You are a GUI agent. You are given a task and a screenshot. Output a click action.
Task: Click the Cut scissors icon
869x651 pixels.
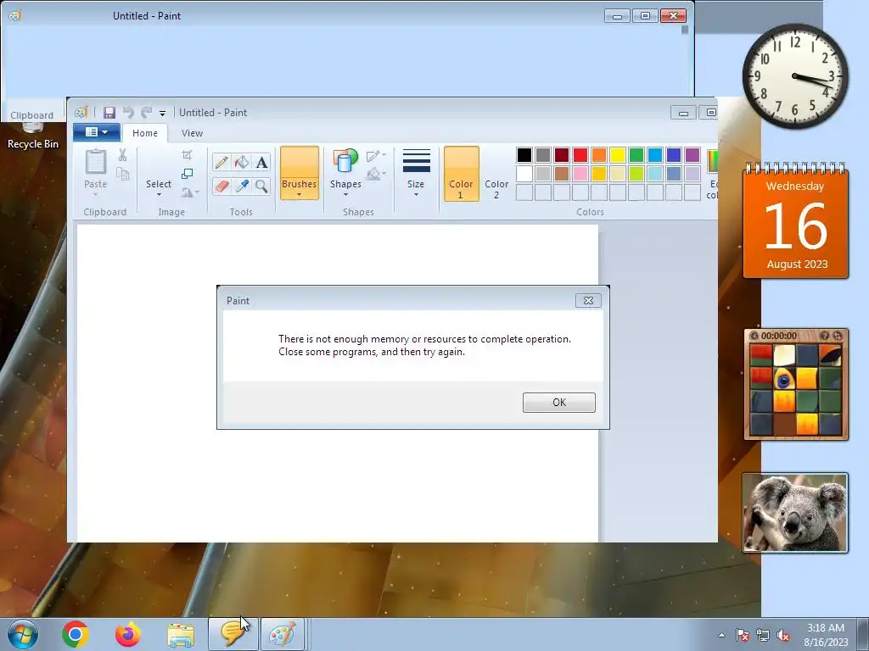pos(122,156)
